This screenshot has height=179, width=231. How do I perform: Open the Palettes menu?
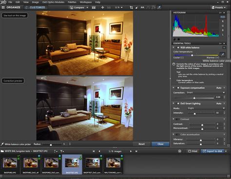click(72, 2)
